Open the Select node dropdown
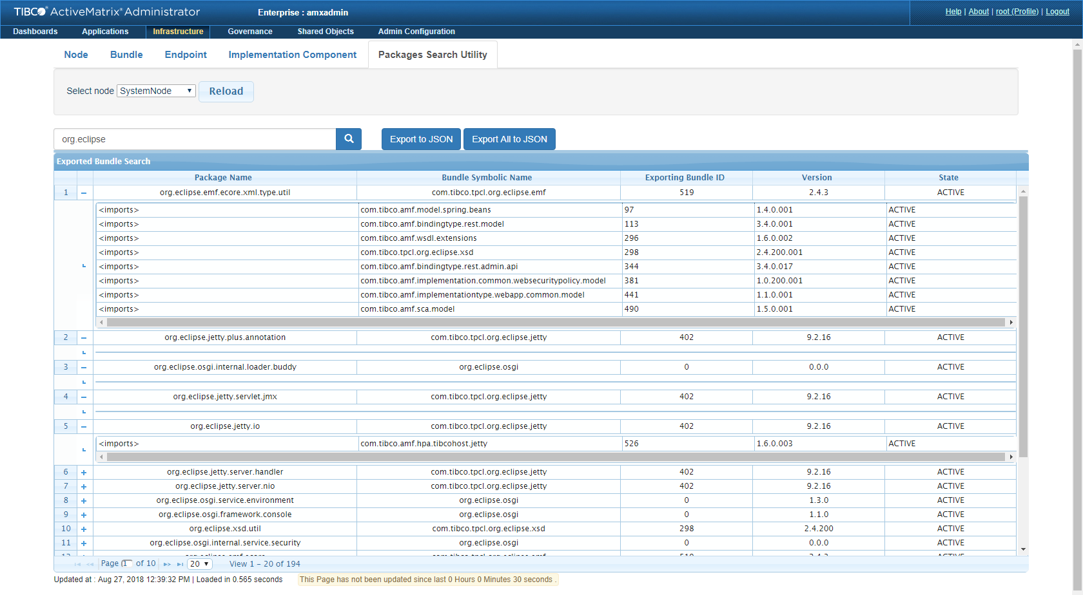1083x595 pixels. pos(156,91)
